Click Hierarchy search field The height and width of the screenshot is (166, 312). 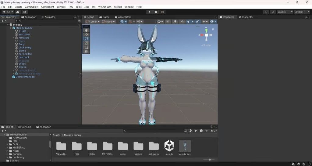point(46,21)
